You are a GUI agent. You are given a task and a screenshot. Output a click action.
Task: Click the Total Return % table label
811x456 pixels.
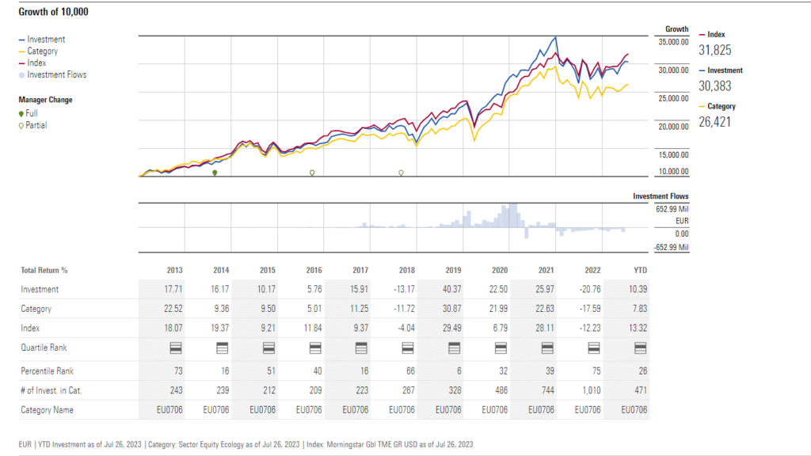click(x=44, y=270)
